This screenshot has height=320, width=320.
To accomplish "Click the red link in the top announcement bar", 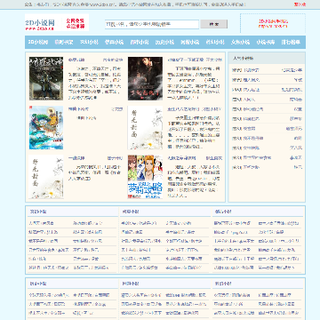I will click(x=300, y=4).
